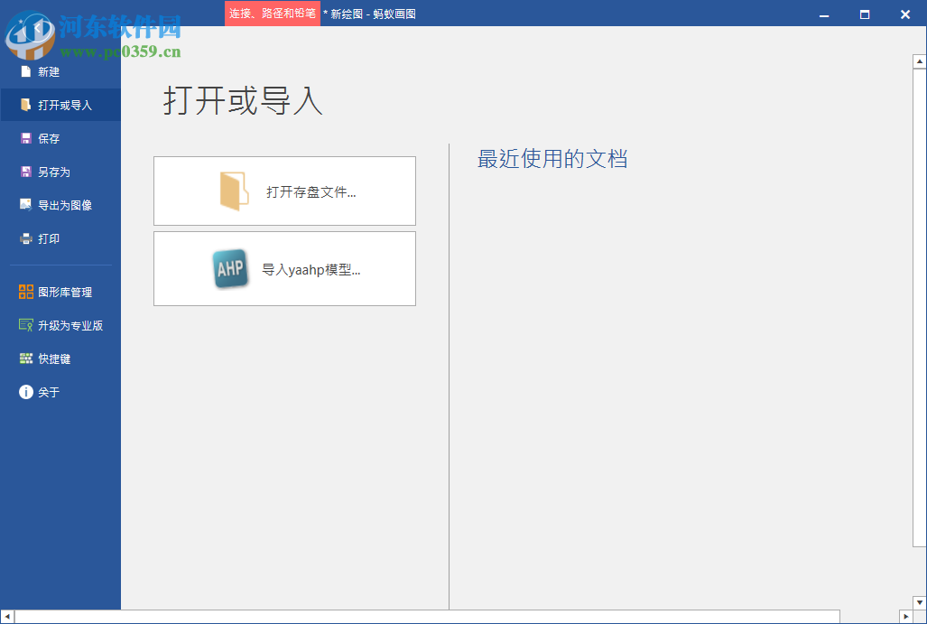Open a saved file with 打开存盘文件 button
The image size is (927, 624).
[x=284, y=191]
